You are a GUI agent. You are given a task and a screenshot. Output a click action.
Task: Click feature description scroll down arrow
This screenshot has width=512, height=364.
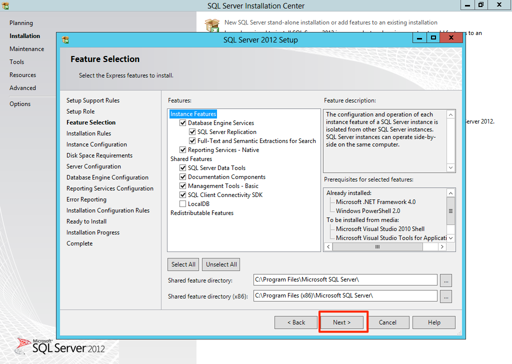[450, 168]
